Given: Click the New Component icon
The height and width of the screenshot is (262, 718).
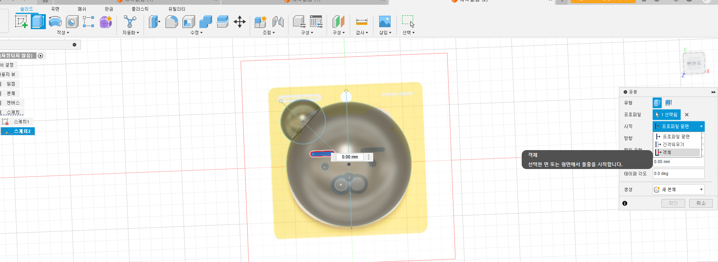Looking at the screenshot, I should pyautogui.click(x=260, y=22).
